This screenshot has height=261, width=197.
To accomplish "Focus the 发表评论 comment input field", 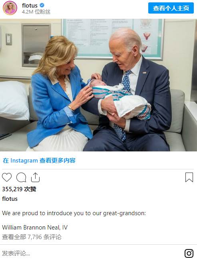I will point(92,253).
